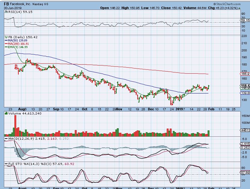The image size is (250, 189).
Task: Click the green up-triangle next to Chg
Action: 239,8
